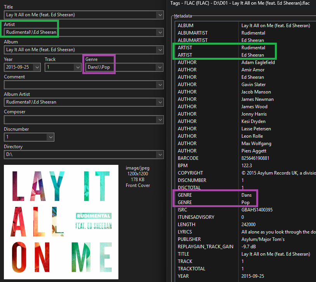This screenshot has height=282, width=316.
Task: Select the BPM row 122.3
Action: pos(245,166)
